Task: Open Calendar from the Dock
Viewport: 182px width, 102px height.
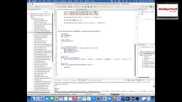Action: tap(61, 99)
